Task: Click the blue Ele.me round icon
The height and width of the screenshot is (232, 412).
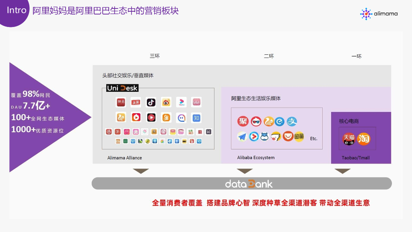Action: (x=280, y=122)
